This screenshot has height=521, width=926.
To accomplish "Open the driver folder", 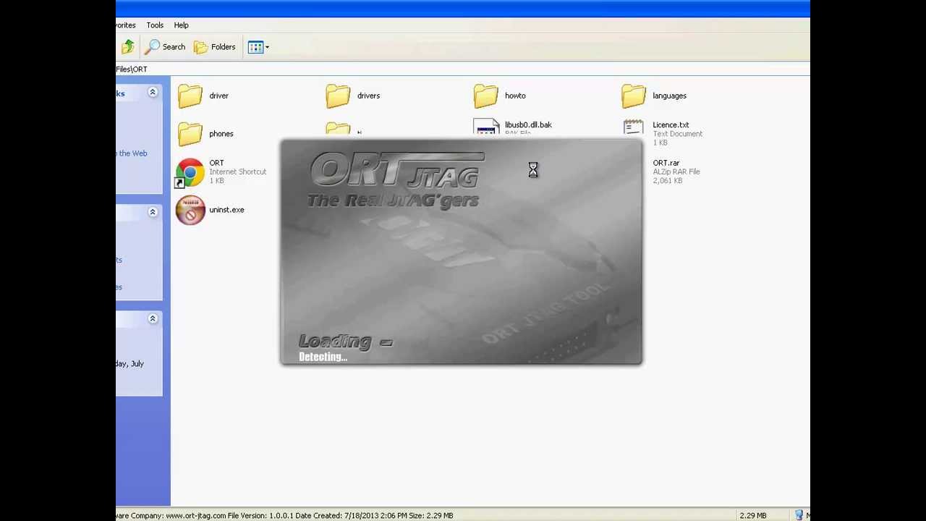I will 190,96.
